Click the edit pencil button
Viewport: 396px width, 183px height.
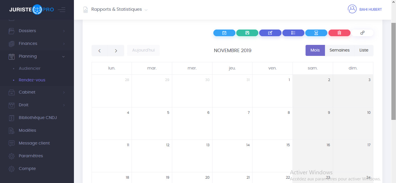pos(270,33)
